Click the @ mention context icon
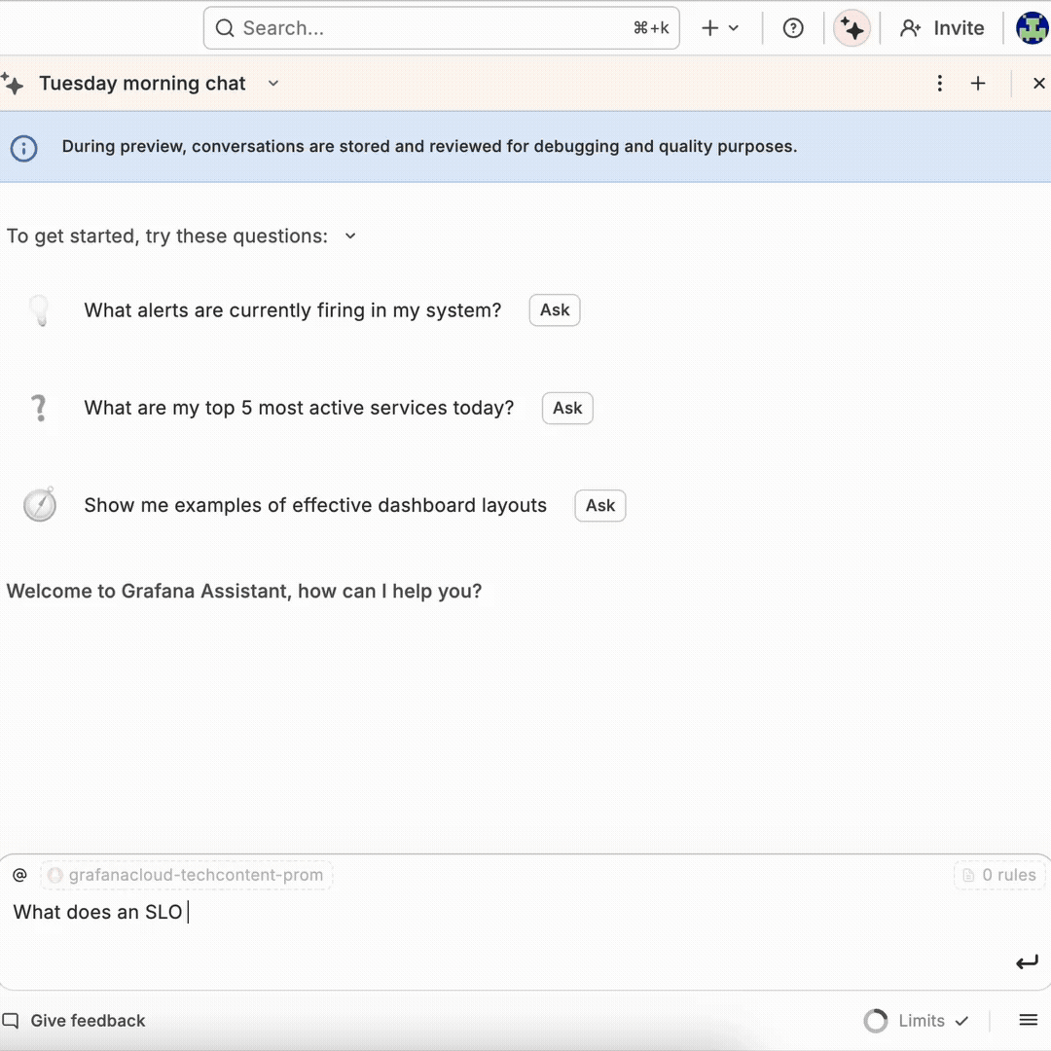The image size is (1051, 1051). (x=19, y=875)
